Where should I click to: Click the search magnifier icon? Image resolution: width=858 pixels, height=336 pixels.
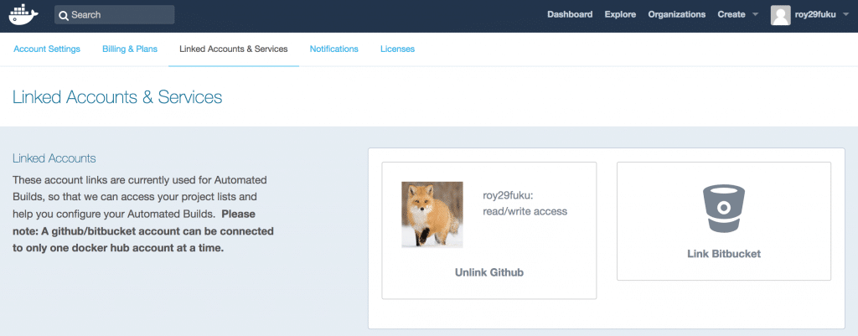pyautogui.click(x=64, y=15)
